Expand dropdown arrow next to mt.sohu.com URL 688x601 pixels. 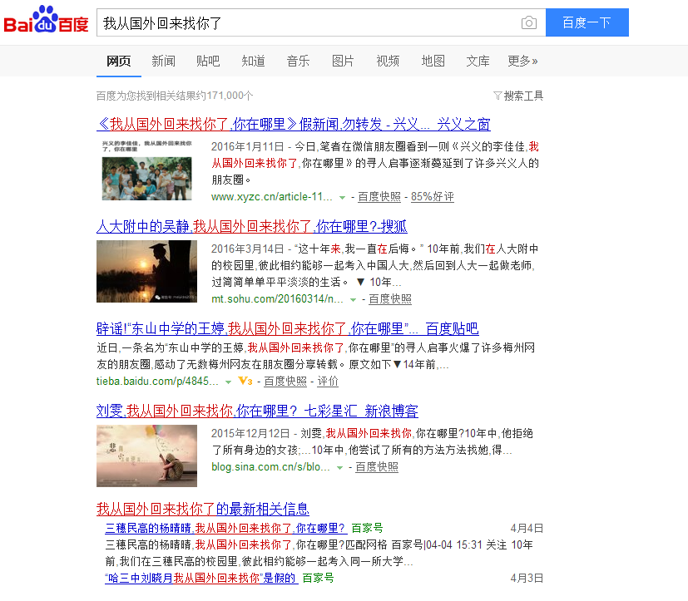coord(353,299)
